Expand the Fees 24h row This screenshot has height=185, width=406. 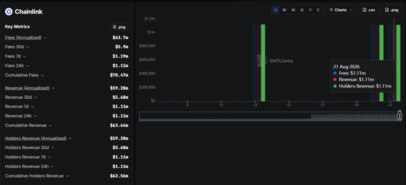pyautogui.click(x=27, y=66)
